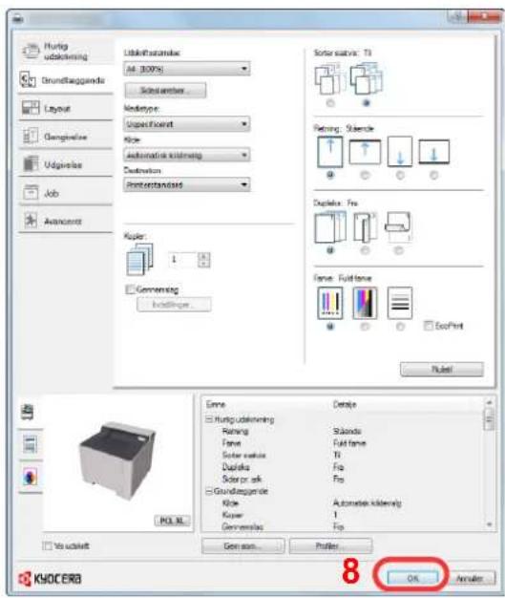Click the Retning row in details list
This screenshot has width=505, height=598.
[x=343, y=431]
